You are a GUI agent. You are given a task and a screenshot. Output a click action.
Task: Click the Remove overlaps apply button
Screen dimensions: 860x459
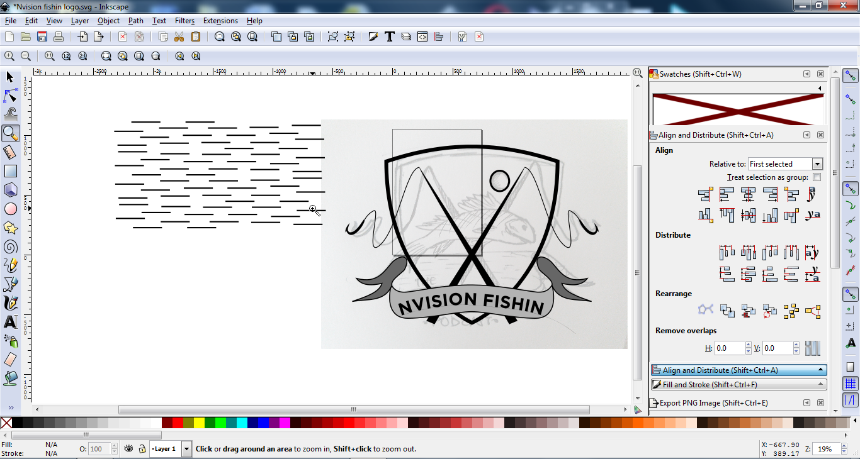click(x=813, y=348)
